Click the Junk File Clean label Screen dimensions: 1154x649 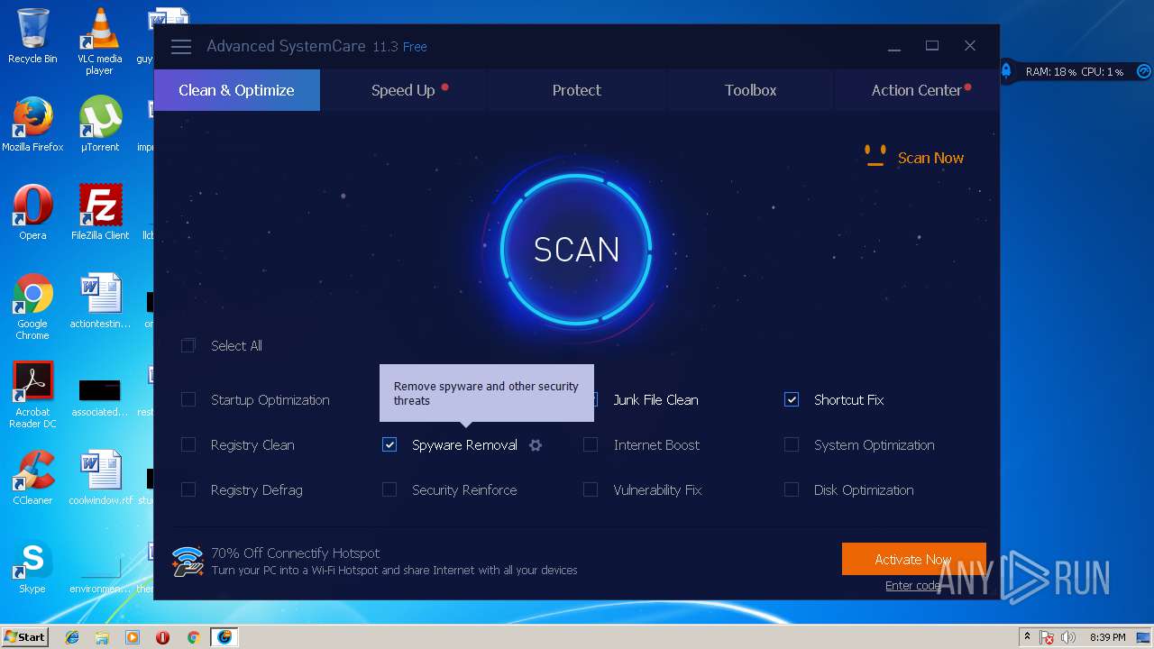coord(655,400)
